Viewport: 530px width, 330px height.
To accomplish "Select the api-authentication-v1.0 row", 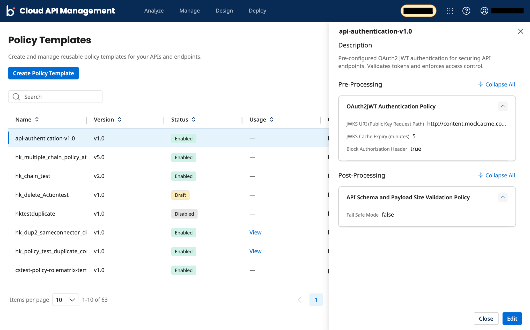I will pyautogui.click(x=168, y=138).
